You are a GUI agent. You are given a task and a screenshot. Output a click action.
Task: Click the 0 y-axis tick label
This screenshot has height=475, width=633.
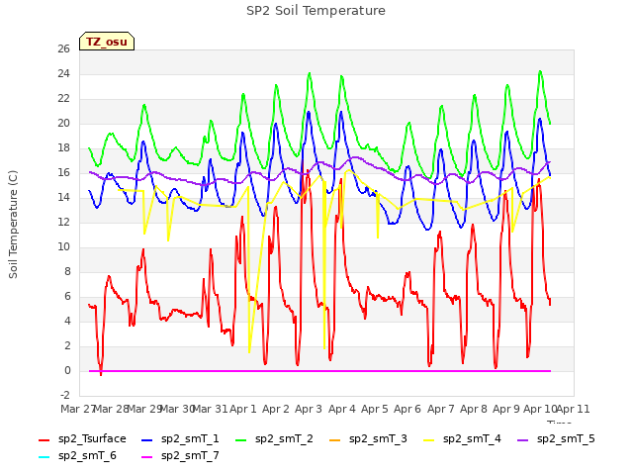pos(67,370)
